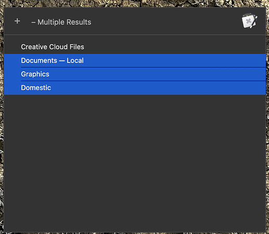
Task: Choose Documents — Local from results
Action: [x=135, y=60]
